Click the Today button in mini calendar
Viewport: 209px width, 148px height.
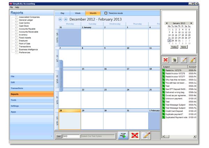point(174,47)
